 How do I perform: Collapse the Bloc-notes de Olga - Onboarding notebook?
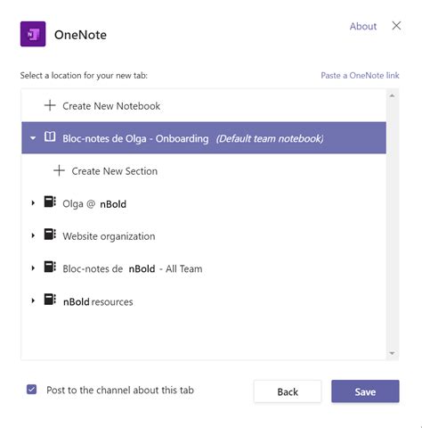point(33,138)
